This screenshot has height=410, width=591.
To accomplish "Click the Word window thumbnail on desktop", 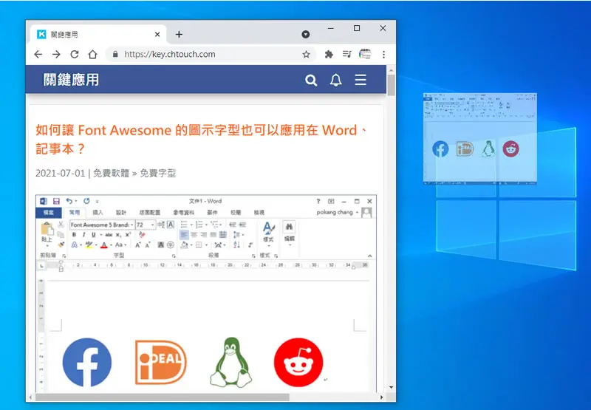I will [x=480, y=139].
